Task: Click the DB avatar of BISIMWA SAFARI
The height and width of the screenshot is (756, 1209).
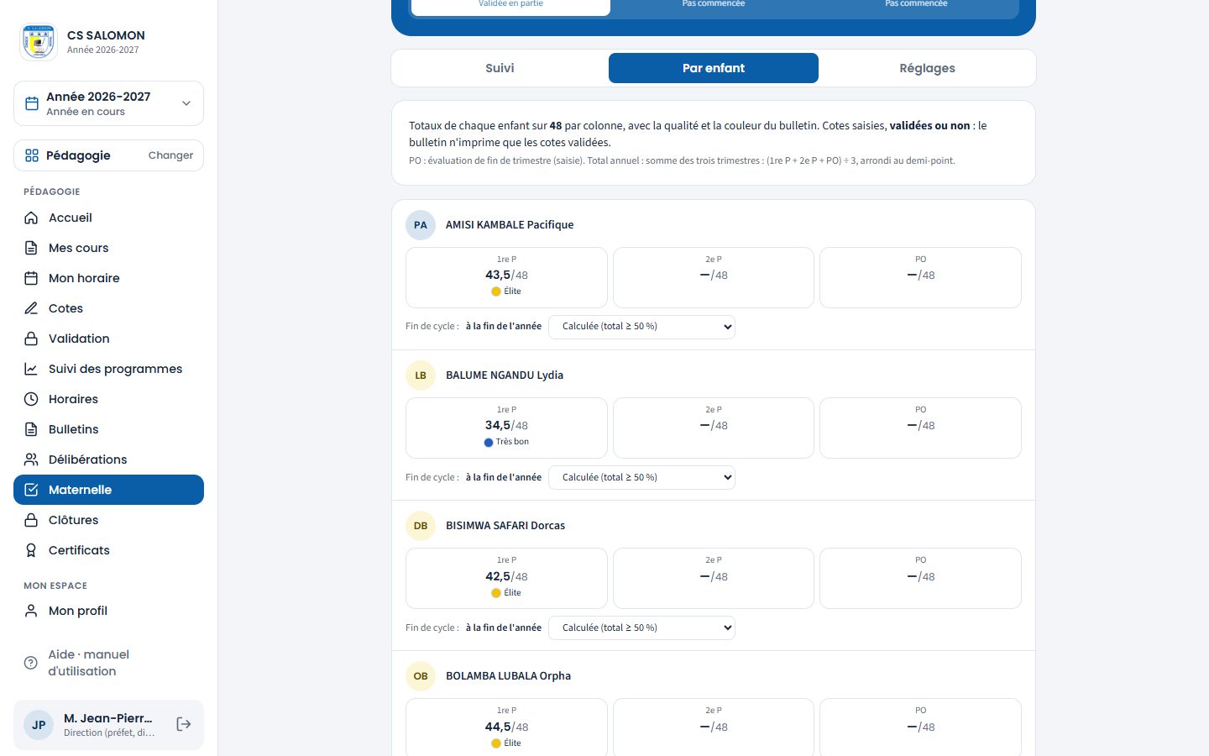Action: pyautogui.click(x=421, y=526)
